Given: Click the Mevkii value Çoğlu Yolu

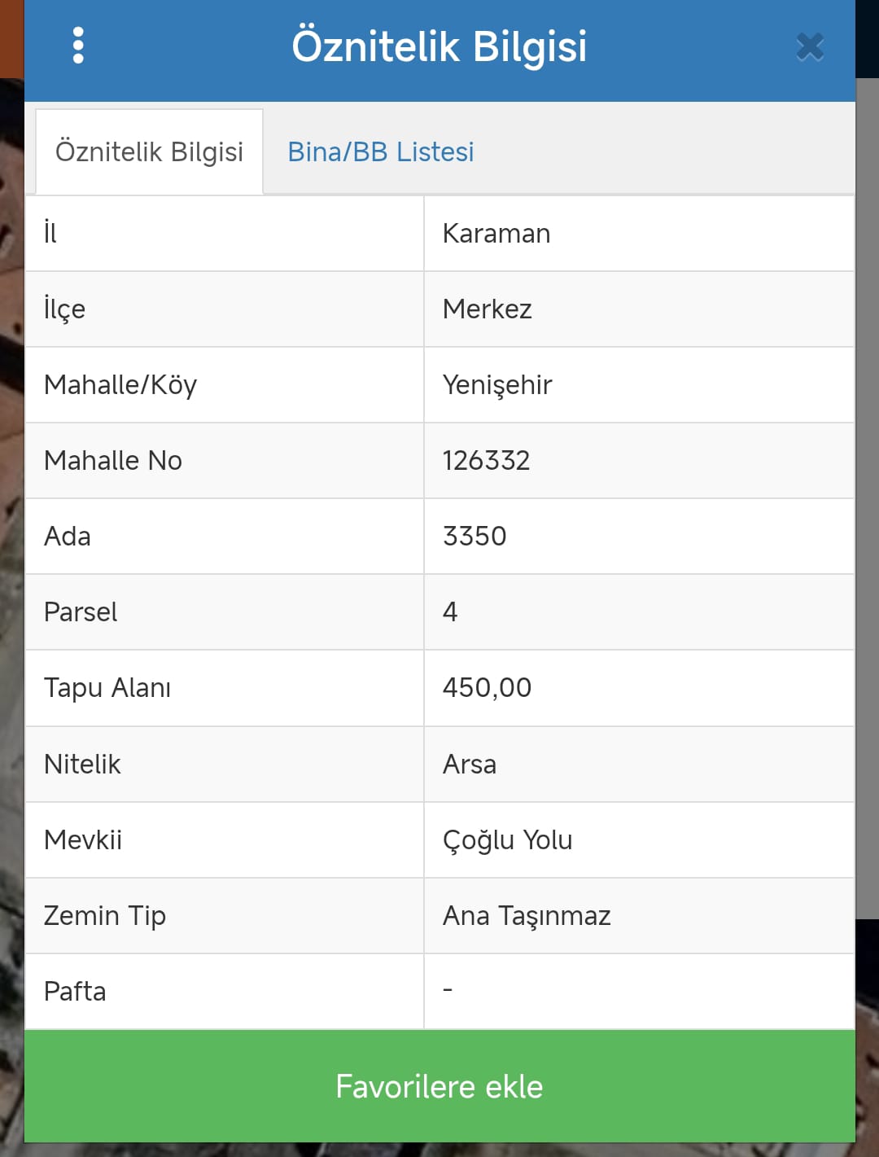Looking at the screenshot, I should click(x=507, y=840).
